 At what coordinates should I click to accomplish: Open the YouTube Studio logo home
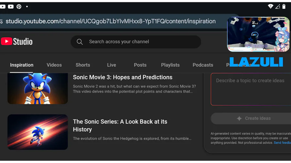17,42
